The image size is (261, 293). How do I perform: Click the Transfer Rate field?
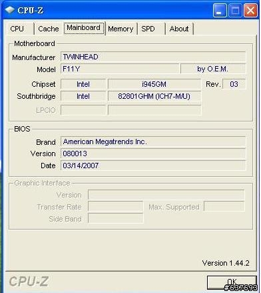[x=115, y=207]
